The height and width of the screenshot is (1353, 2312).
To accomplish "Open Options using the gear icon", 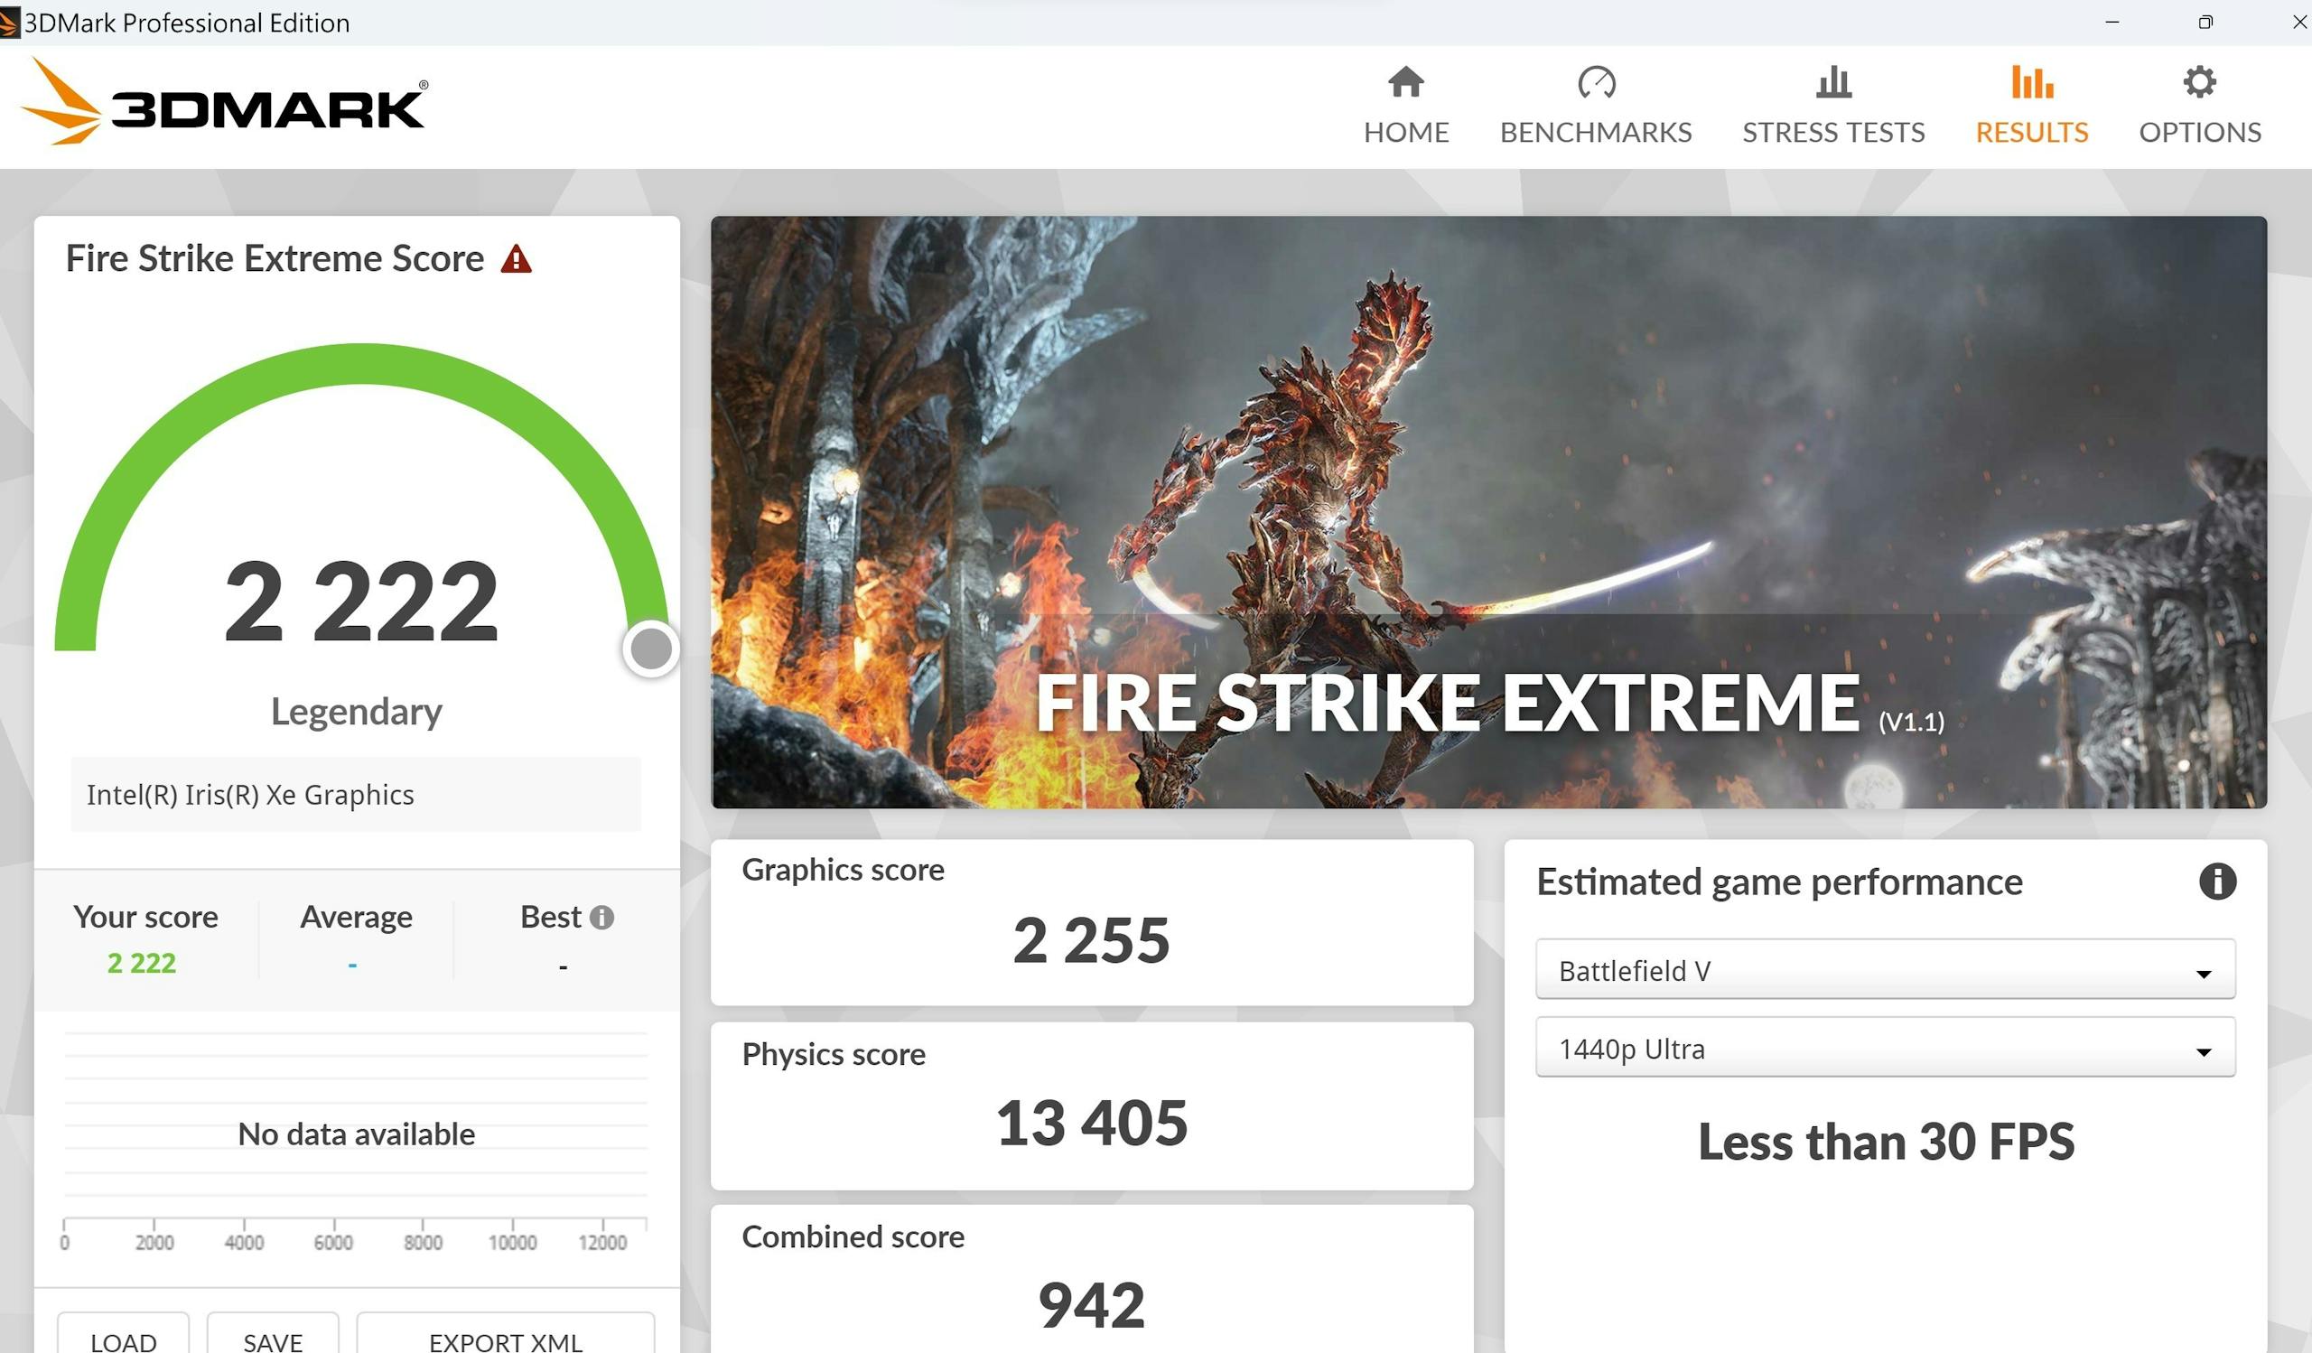I will click(2199, 82).
